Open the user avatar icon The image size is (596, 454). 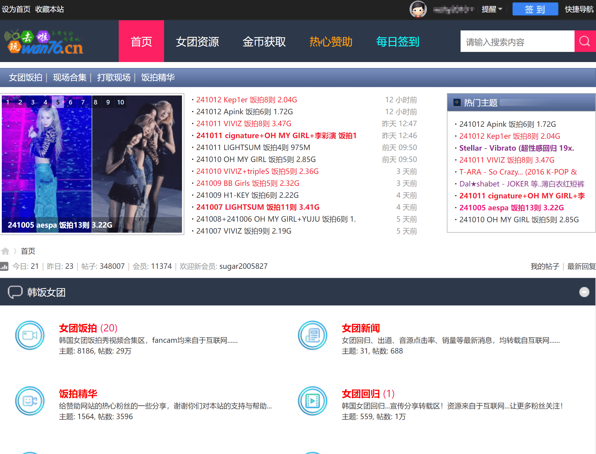418,9
